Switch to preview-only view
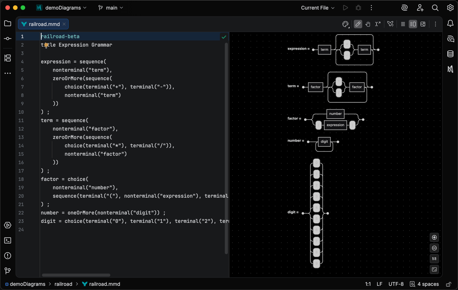The height and width of the screenshot is (290, 458). pos(423,24)
